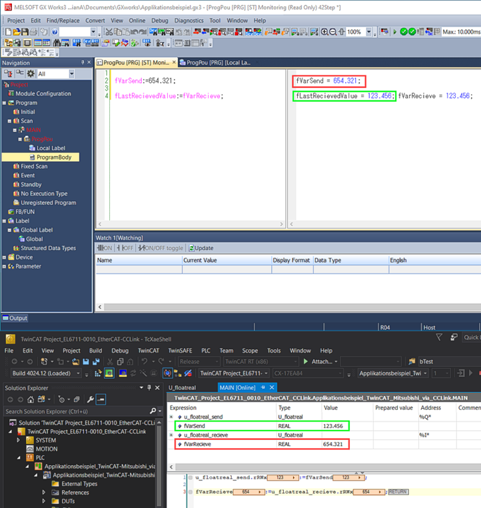Viewport: 481px width, 508px height.
Task: Click the Activate Configuration icon in TwinCAT toolbar
Action: click(98, 373)
